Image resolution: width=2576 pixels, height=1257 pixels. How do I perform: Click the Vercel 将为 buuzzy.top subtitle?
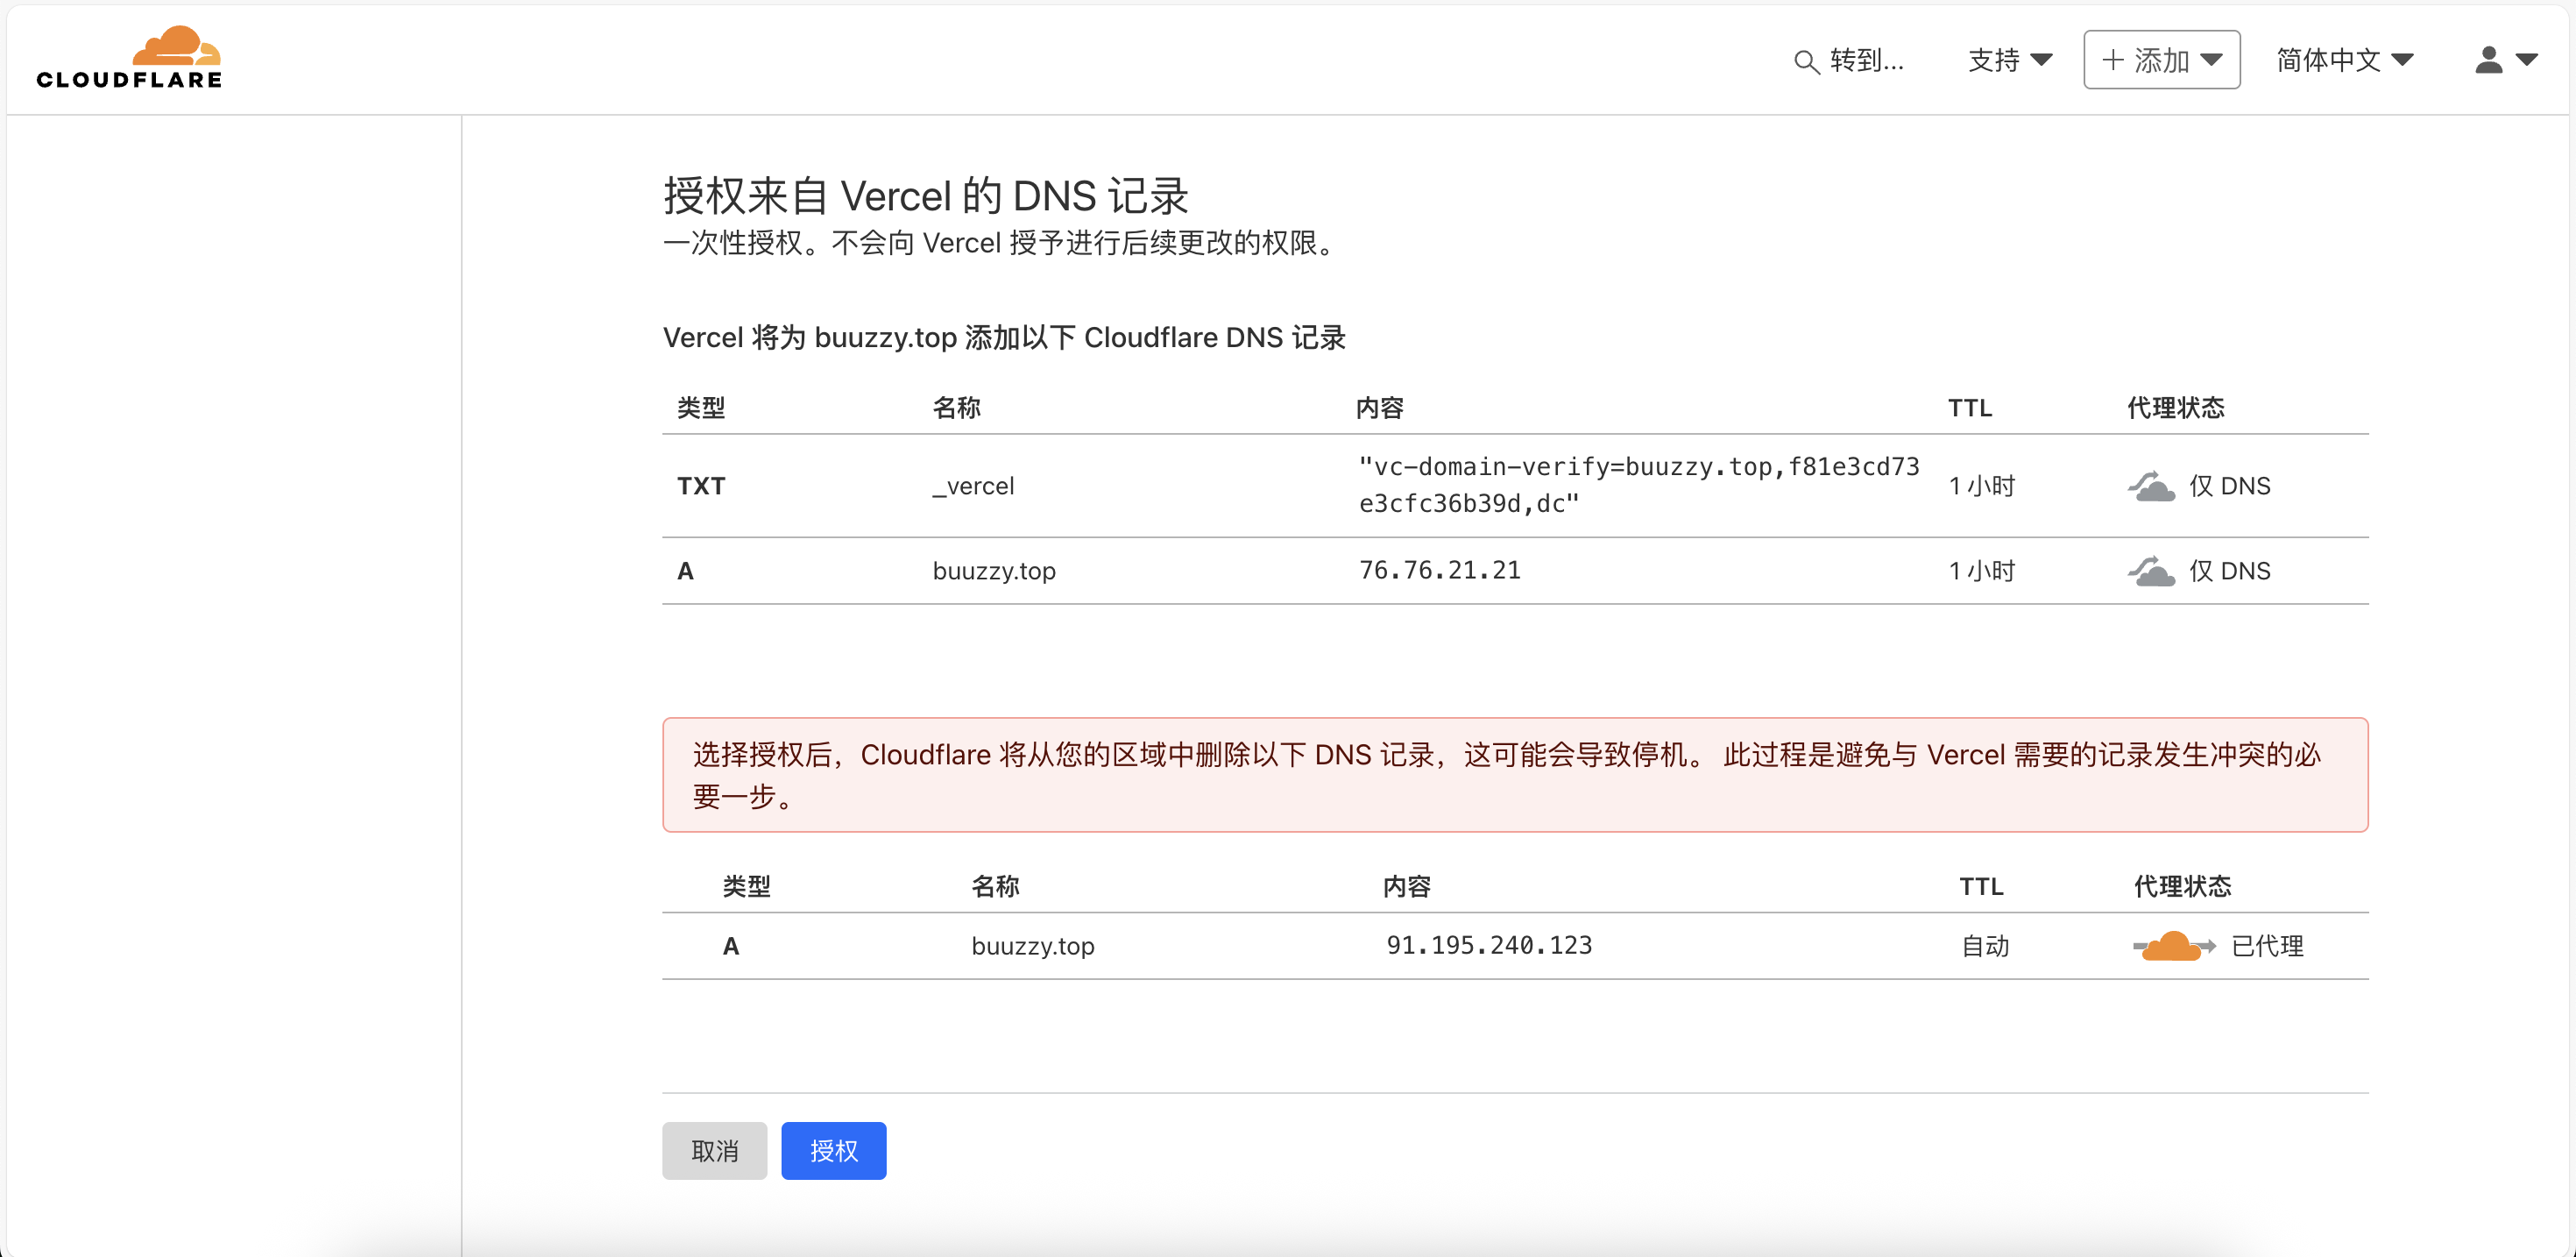(x=1004, y=338)
